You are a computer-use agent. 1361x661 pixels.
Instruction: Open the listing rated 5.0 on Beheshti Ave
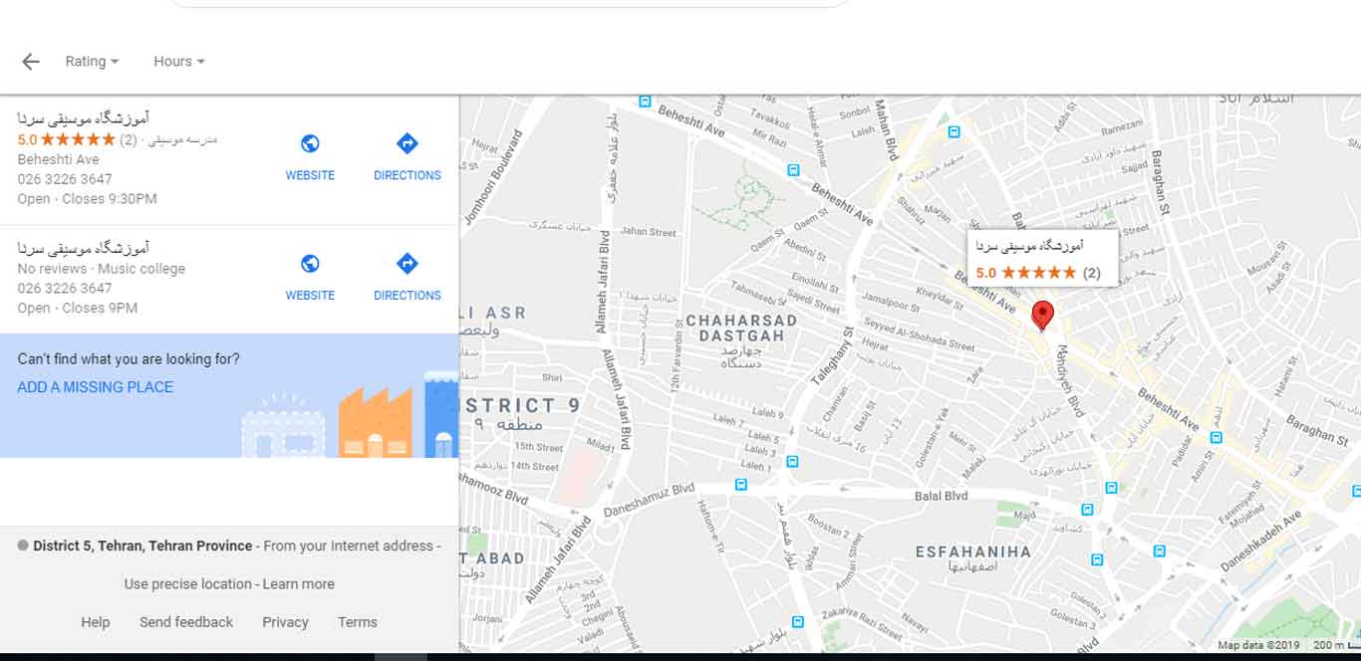[x=229, y=159]
